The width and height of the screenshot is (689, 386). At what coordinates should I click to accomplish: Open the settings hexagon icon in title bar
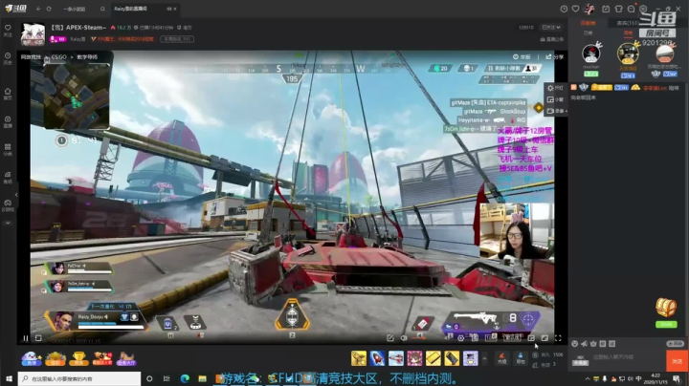tap(643, 9)
